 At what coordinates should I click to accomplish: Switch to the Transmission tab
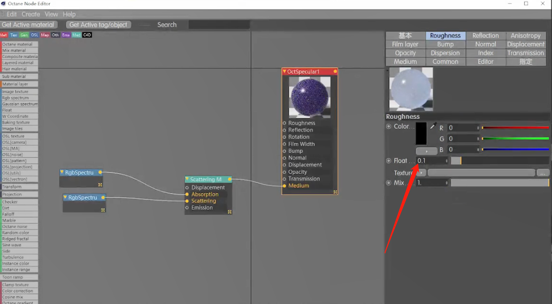526,53
